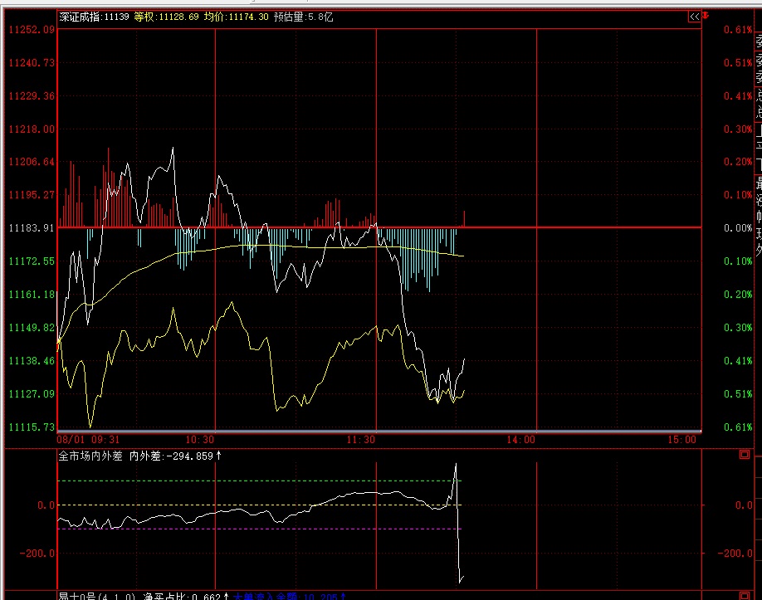Select the 均价 average price label
The image size is (762, 600).
point(236,17)
